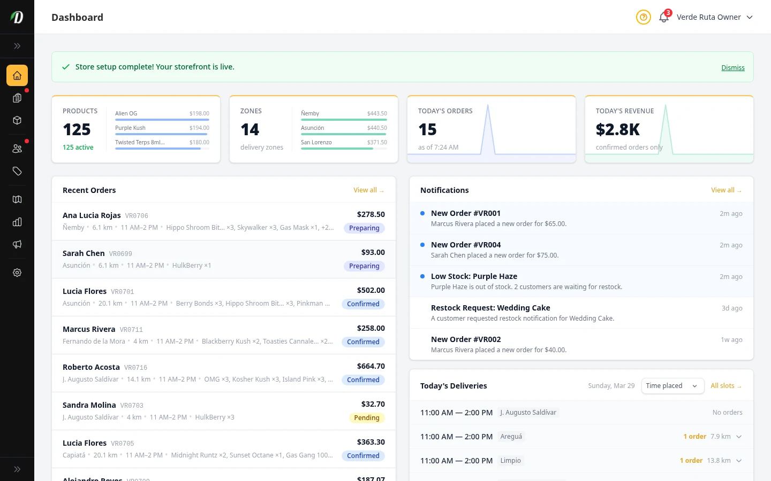Image resolution: width=771 pixels, height=481 pixels.
Task: Check notifications via the bell icon
Action: (x=663, y=17)
